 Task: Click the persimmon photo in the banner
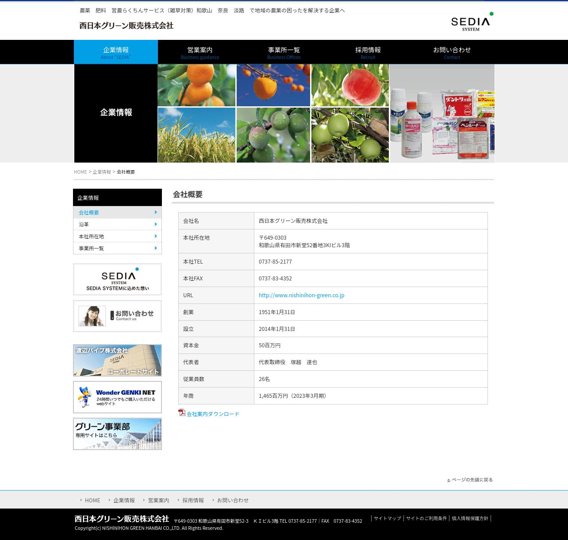click(273, 85)
